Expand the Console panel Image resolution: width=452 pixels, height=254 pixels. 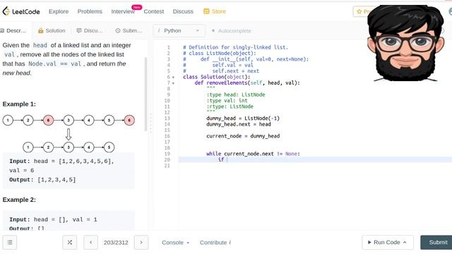coord(176,243)
